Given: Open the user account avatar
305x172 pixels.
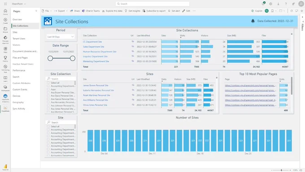Looking at the screenshot, I should click(x=301, y=4).
